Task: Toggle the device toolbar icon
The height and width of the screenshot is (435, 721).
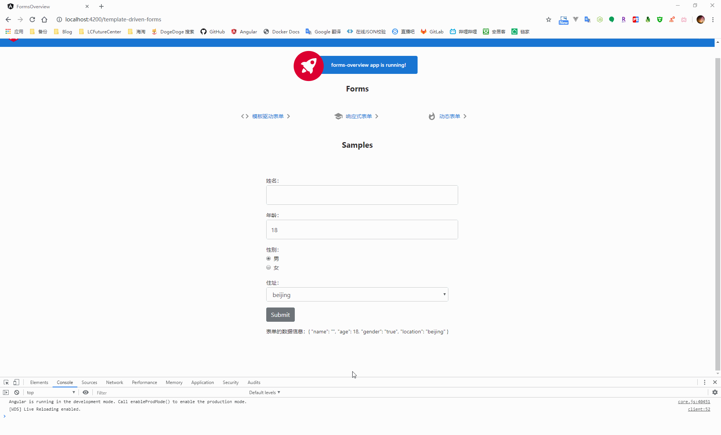Action: [x=16, y=382]
